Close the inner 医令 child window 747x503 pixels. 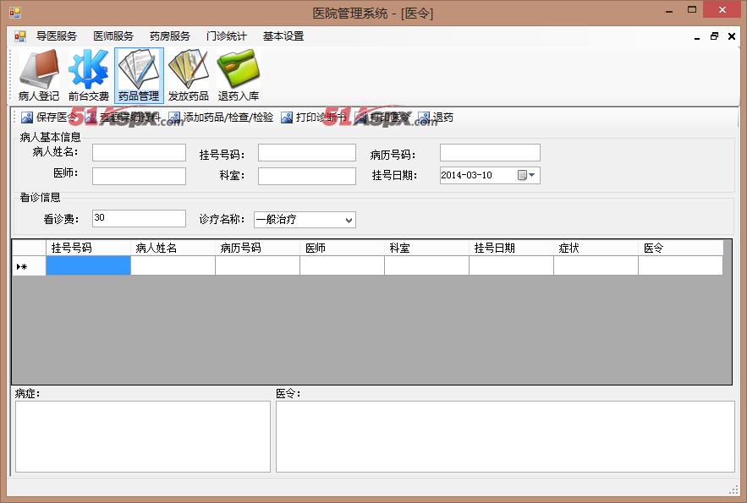[732, 36]
